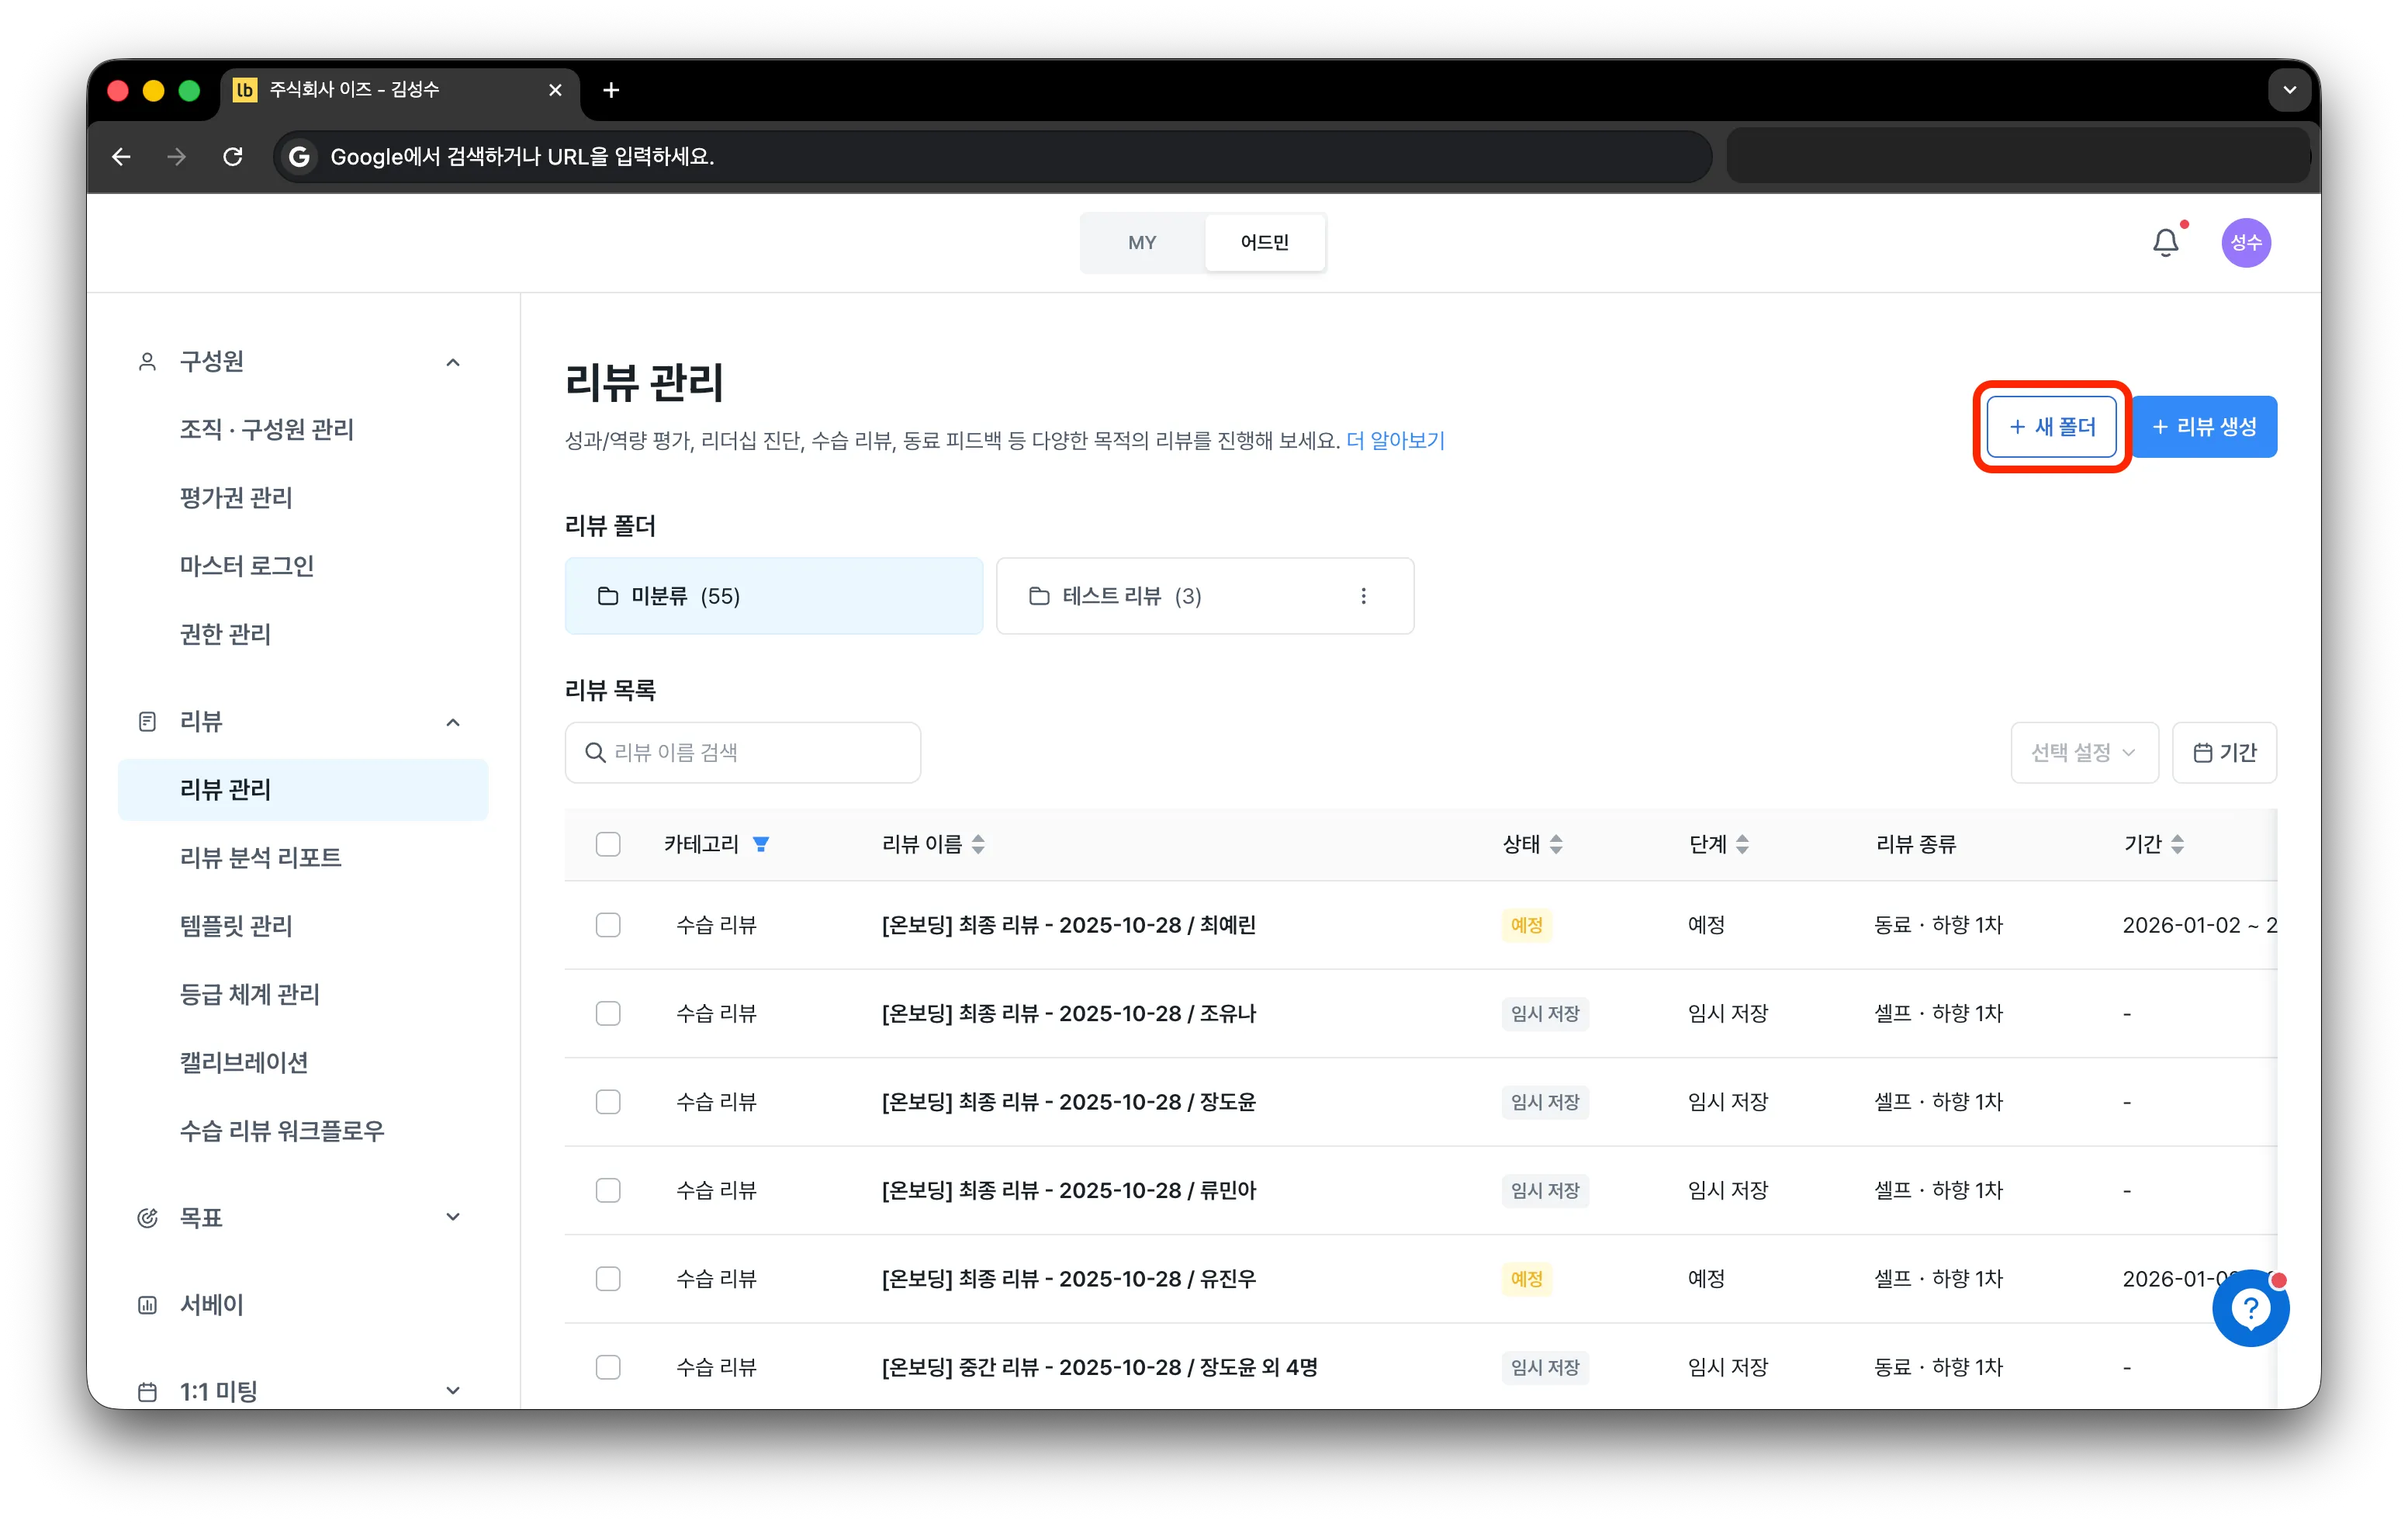Check the 장도윤 최종 리뷰 row
Viewport: 2408px width, 1524px height.
(608, 1102)
